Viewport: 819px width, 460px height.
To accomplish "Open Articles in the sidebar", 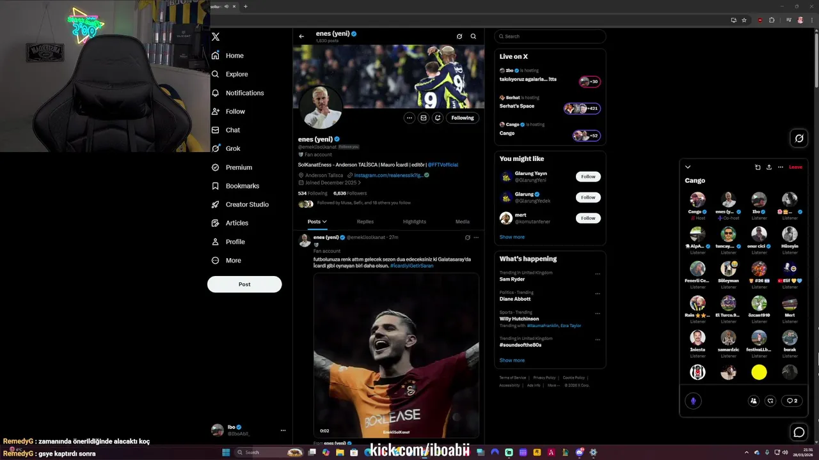I will click(x=230, y=223).
